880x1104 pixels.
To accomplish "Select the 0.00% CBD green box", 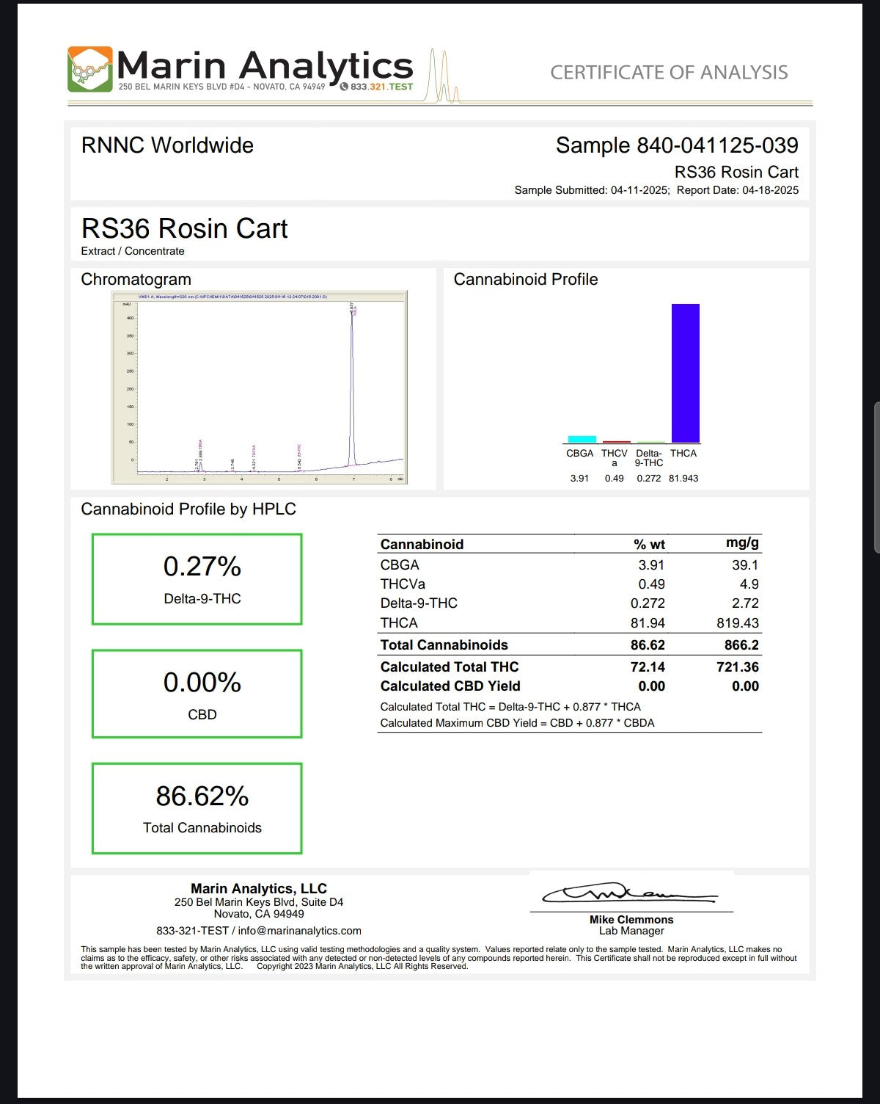I will click(197, 694).
